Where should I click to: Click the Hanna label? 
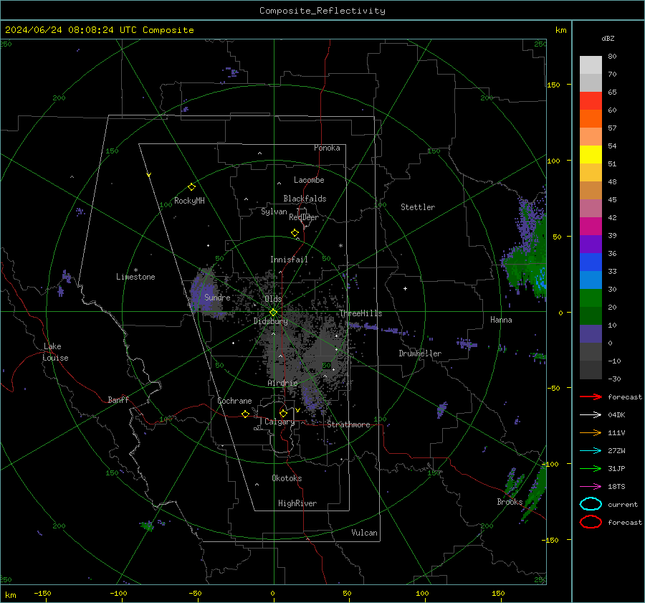[501, 320]
